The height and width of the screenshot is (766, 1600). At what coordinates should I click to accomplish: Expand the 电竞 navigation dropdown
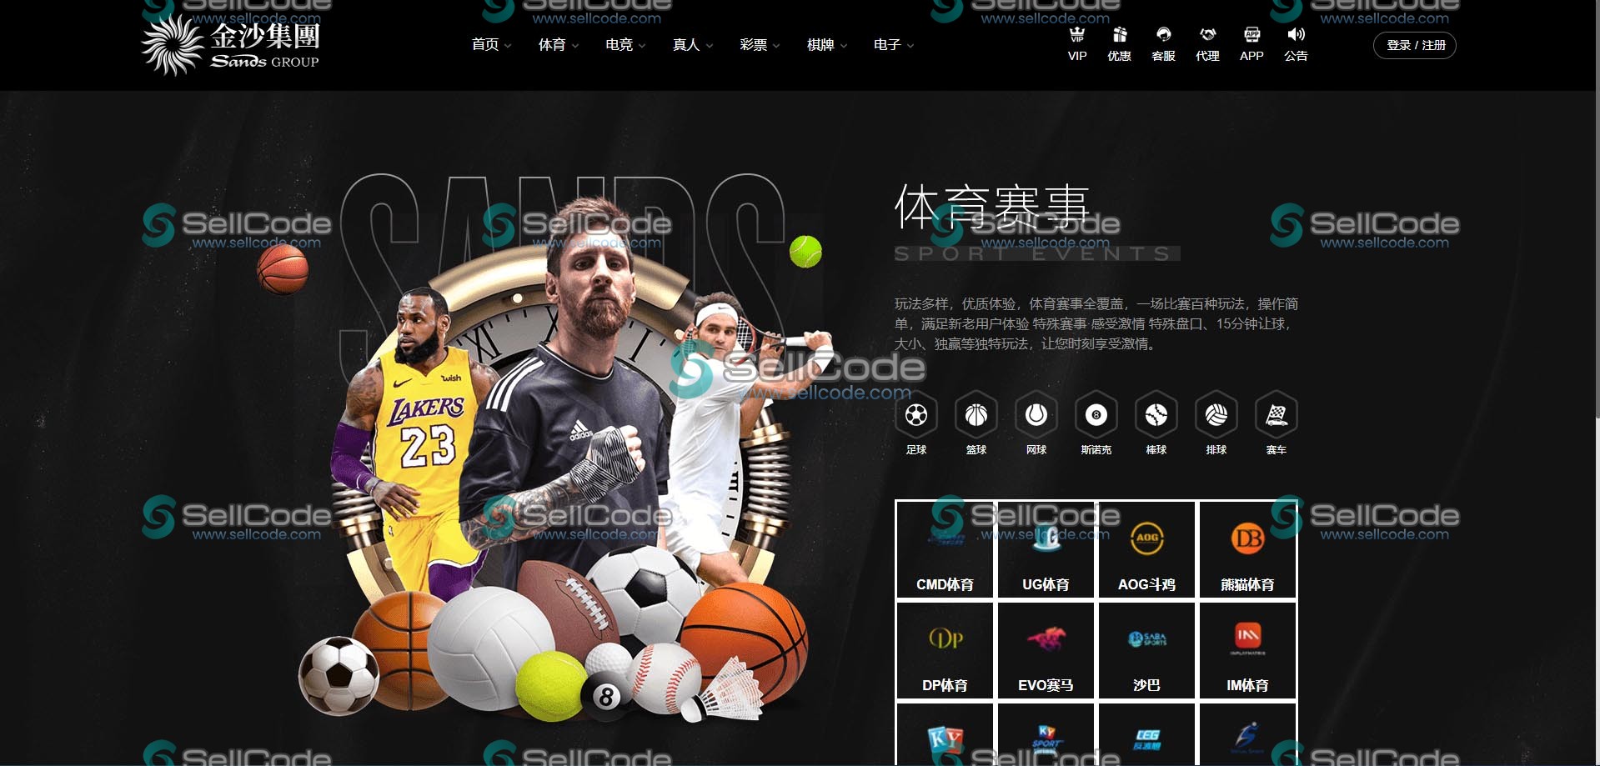click(x=624, y=45)
